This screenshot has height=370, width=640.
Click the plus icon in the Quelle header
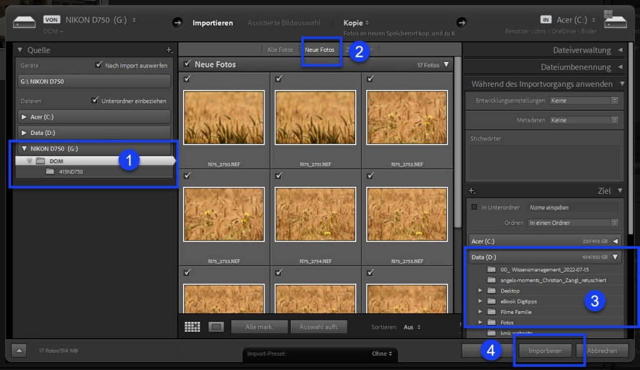click(x=169, y=50)
